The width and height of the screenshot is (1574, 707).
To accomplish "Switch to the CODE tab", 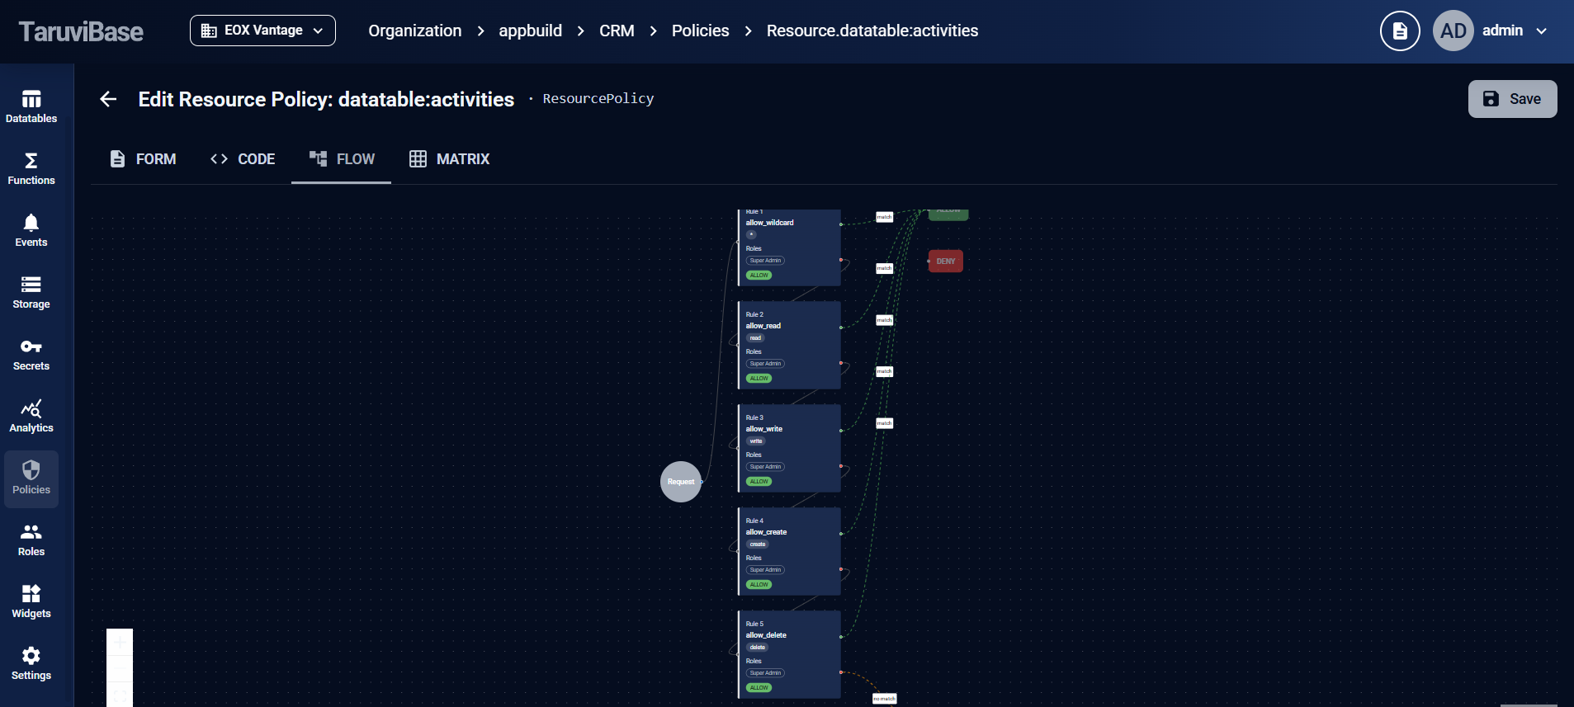I will point(243,159).
